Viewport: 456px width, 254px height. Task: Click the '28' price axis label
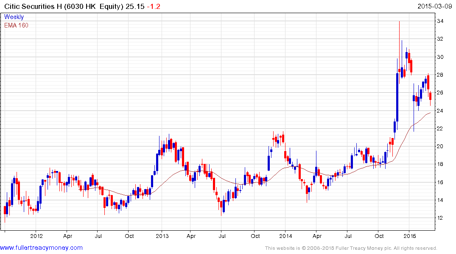coord(440,75)
